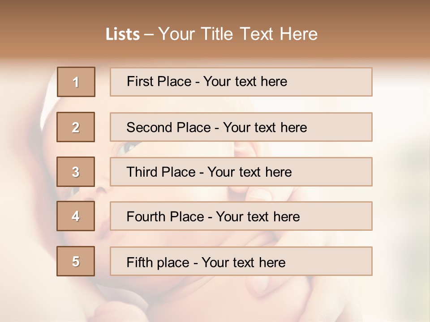Select 'Your Title Text Here' heading text

[x=237, y=34]
